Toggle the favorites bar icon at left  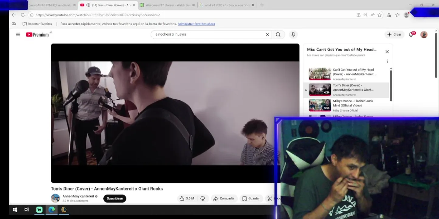14,24
